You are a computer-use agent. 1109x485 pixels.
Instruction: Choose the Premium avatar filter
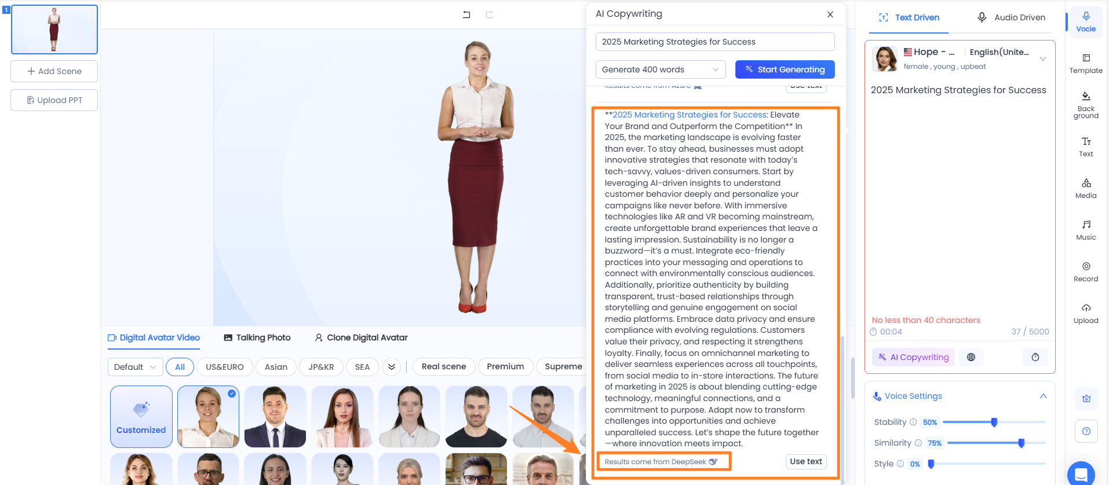pos(505,366)
